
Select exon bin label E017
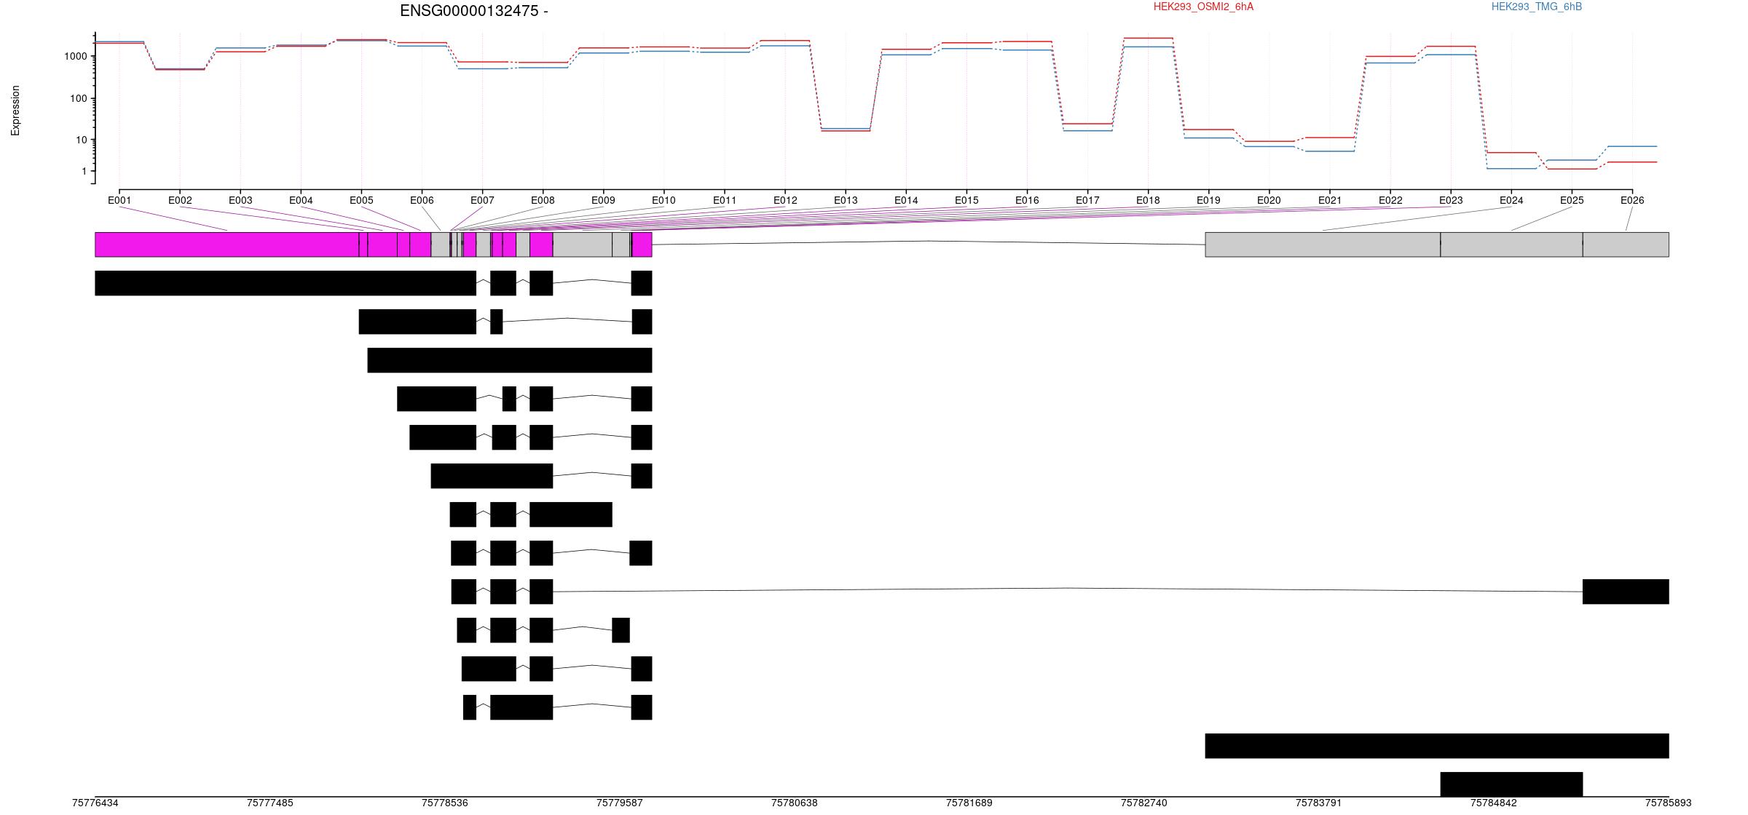pos(1087,200)
